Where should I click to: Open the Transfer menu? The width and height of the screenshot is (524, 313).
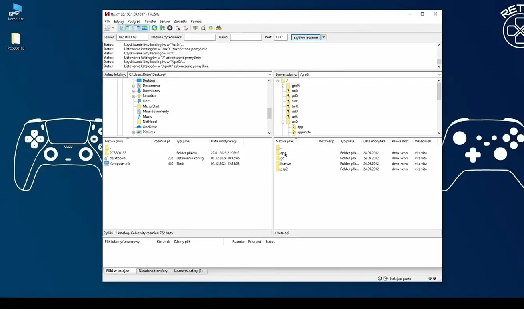click(150, 21)
